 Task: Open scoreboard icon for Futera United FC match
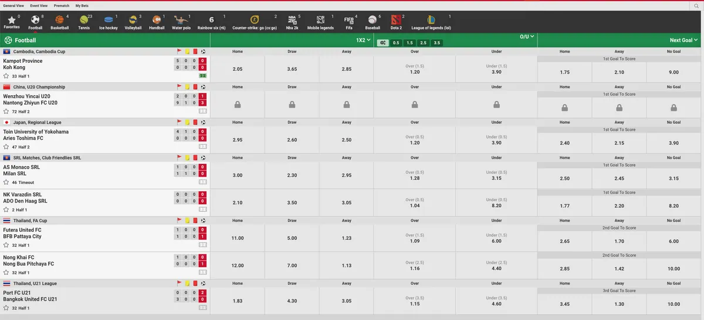(x=202, y=245)
